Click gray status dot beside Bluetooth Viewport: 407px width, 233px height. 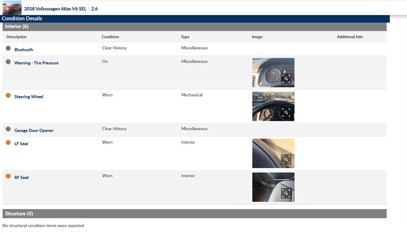pos(8,48)
